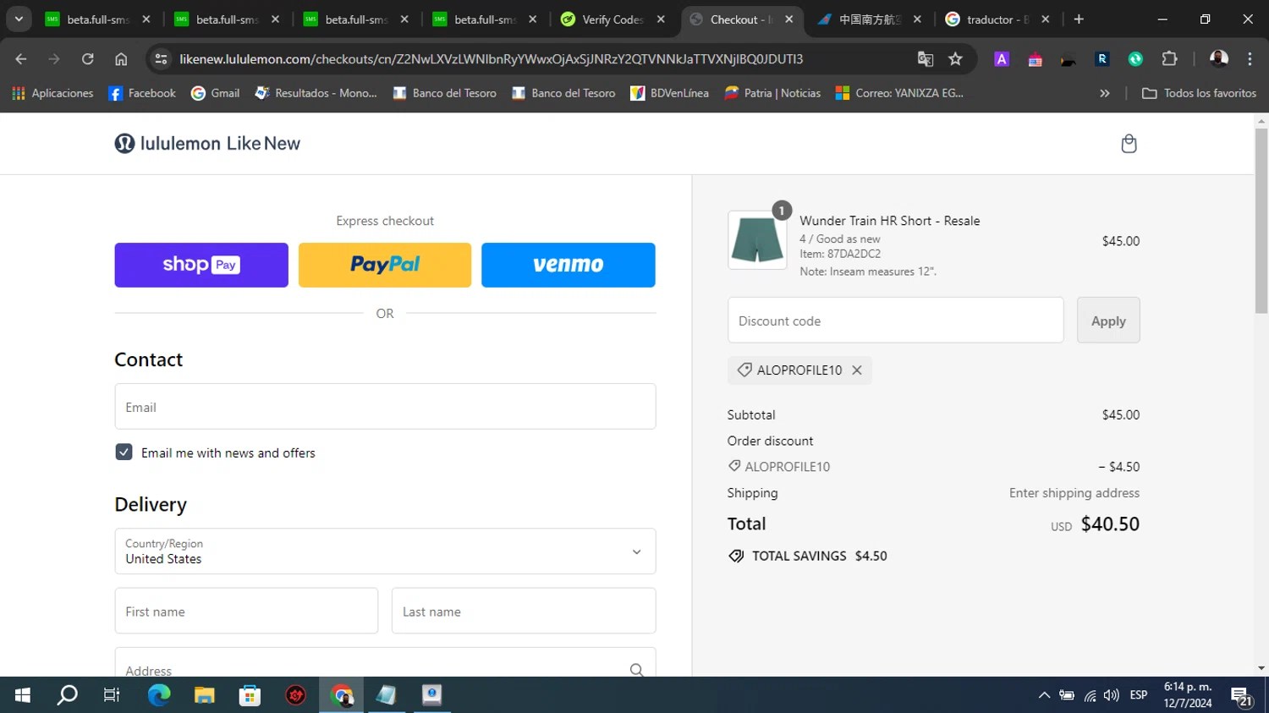Viewport: 1269px width, 713px height.
Task: View site information icon in address bar
Action: (161, 58)
